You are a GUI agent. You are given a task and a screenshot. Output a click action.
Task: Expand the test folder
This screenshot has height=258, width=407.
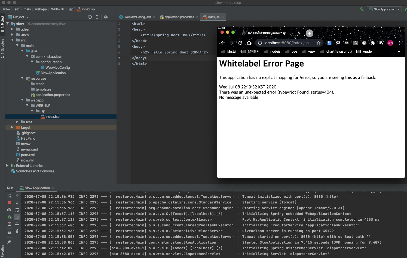point(17,122)
